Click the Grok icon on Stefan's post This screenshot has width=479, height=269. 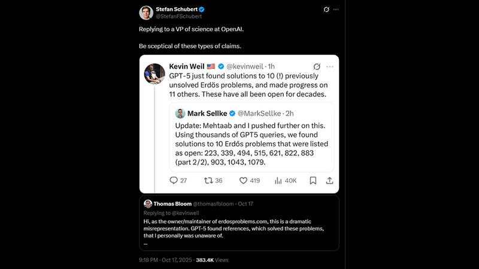(326, 10)
